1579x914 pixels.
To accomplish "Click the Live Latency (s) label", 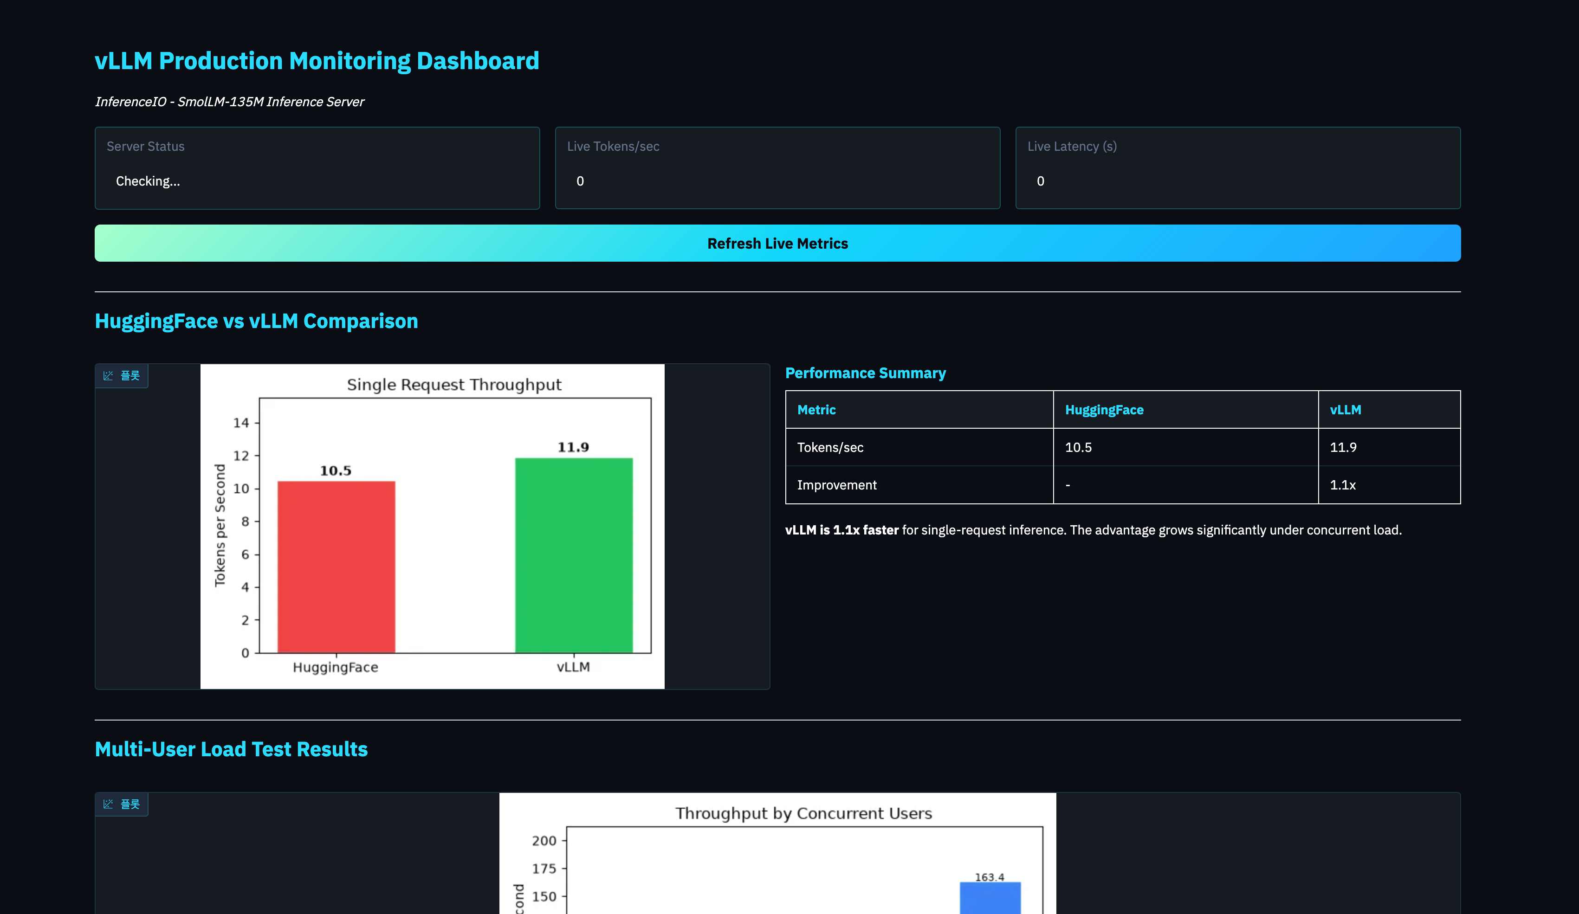I will coord(1072,146).
